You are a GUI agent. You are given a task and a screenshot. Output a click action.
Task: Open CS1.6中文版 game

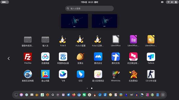point(151,76)
